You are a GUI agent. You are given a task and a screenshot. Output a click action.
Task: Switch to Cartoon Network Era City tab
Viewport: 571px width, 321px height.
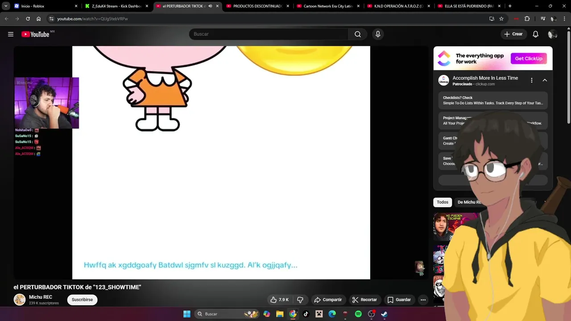(x=327, y=6)
